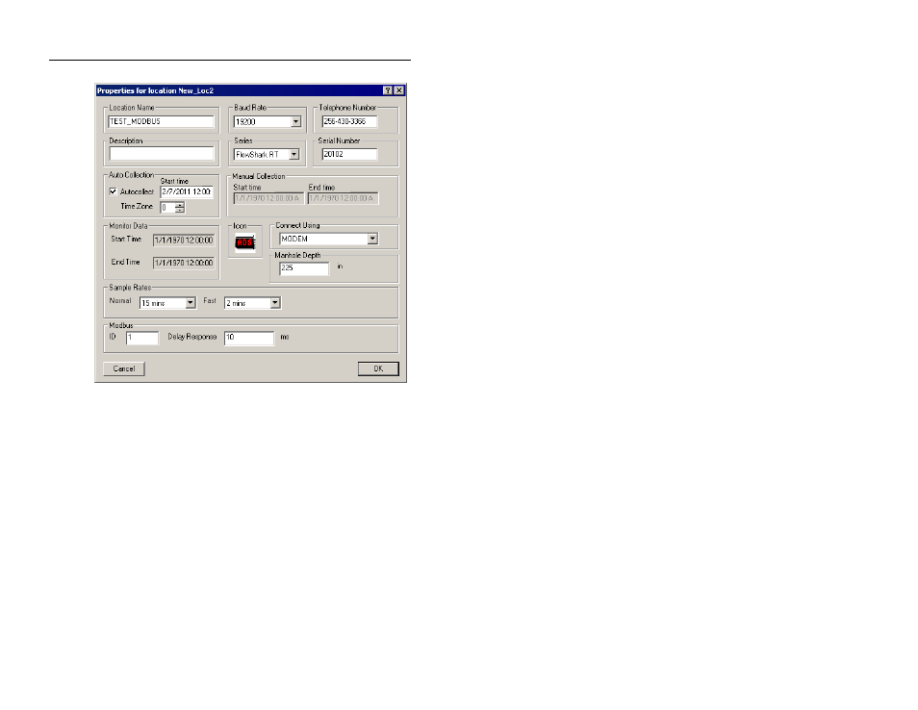918x710 pixels.
Task: Click the ADS location icon
Action: pos(245,242)
